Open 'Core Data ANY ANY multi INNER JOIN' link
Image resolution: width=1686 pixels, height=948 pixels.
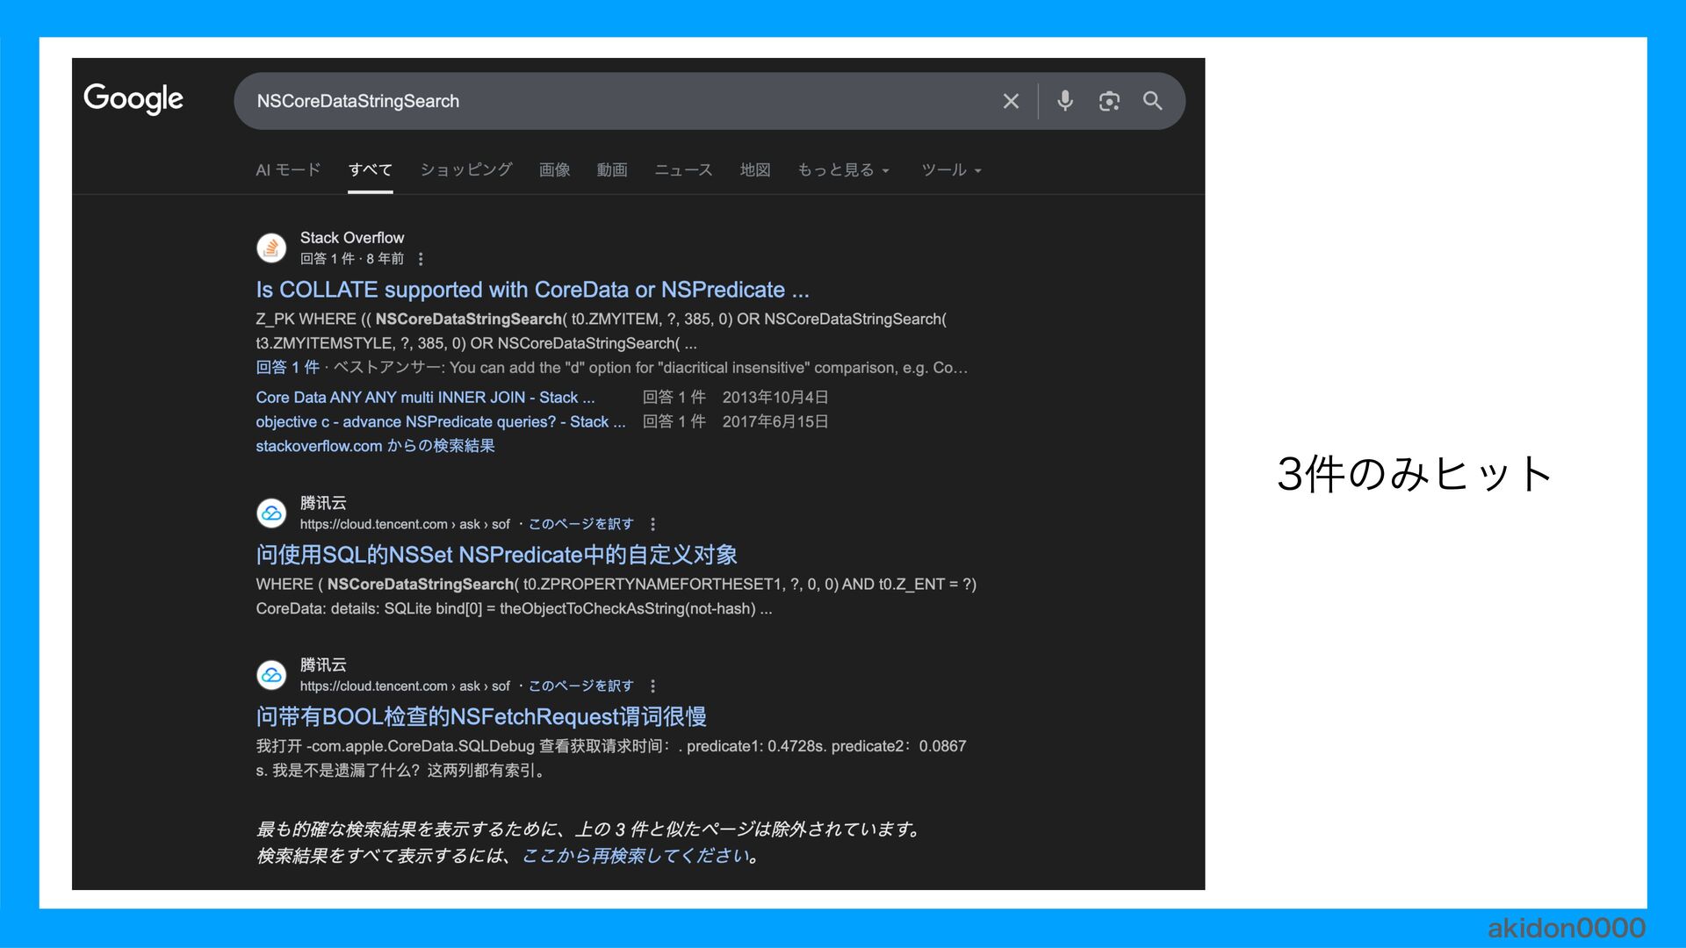click(x=425, y=398)
